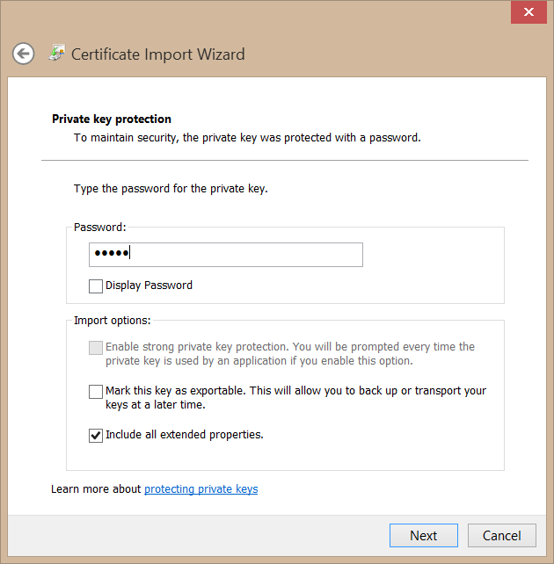This screenshot has height=564, width=554.
Task: Click the To maintain security description line
Action: (247, 138)
